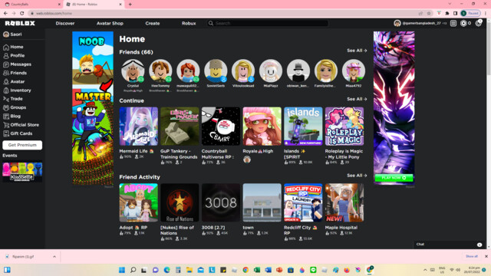This screenshot has width=491, height=276.
Task: Click the Get Premium button
Action: point(22,145)
